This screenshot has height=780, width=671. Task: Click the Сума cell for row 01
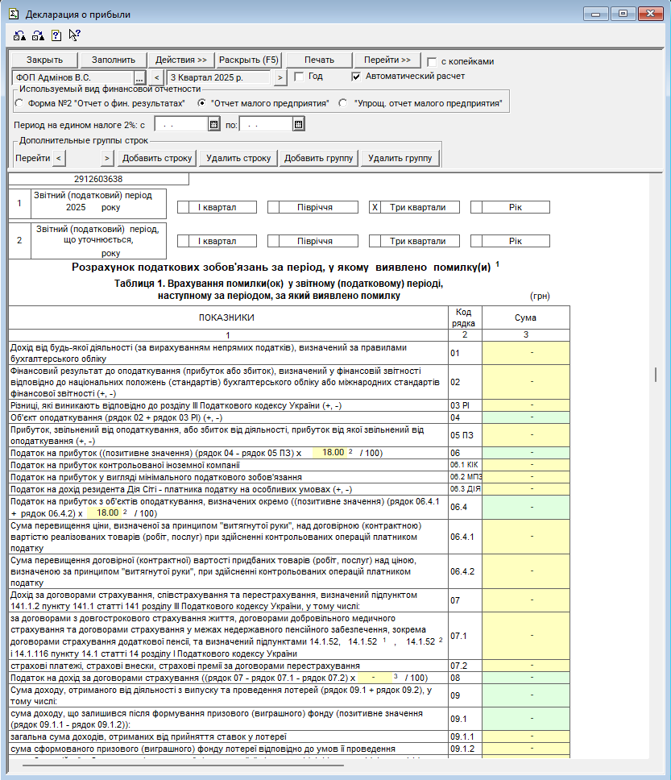point(525,352)
